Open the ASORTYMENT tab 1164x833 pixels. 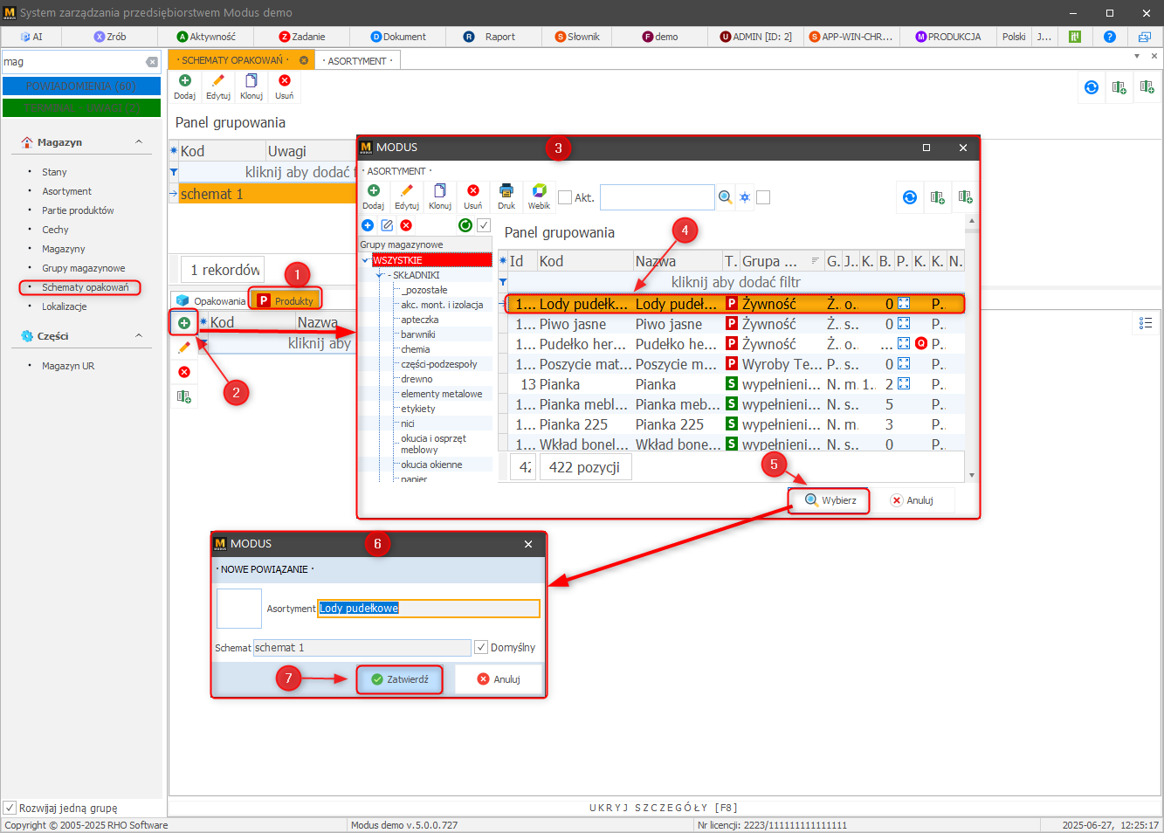[x=356, y=61]
